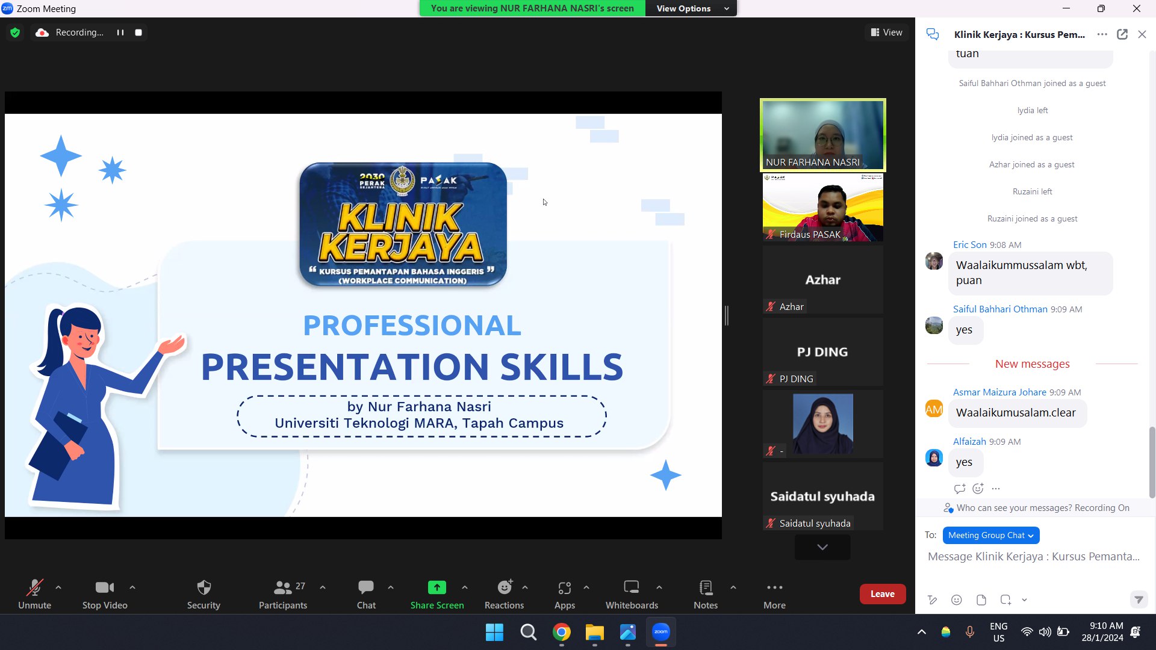Open the More menu in toolbar
The width and height of the screenshot is (1156, 650).
point(774,587)
